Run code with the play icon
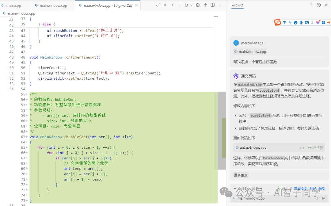 click(187, 5)
